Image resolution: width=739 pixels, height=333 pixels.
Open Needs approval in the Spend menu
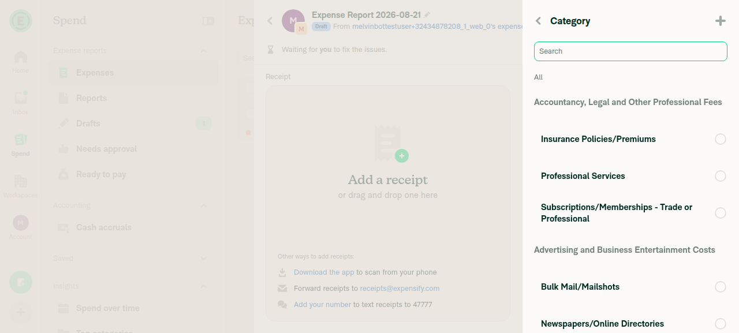point(133,149)
